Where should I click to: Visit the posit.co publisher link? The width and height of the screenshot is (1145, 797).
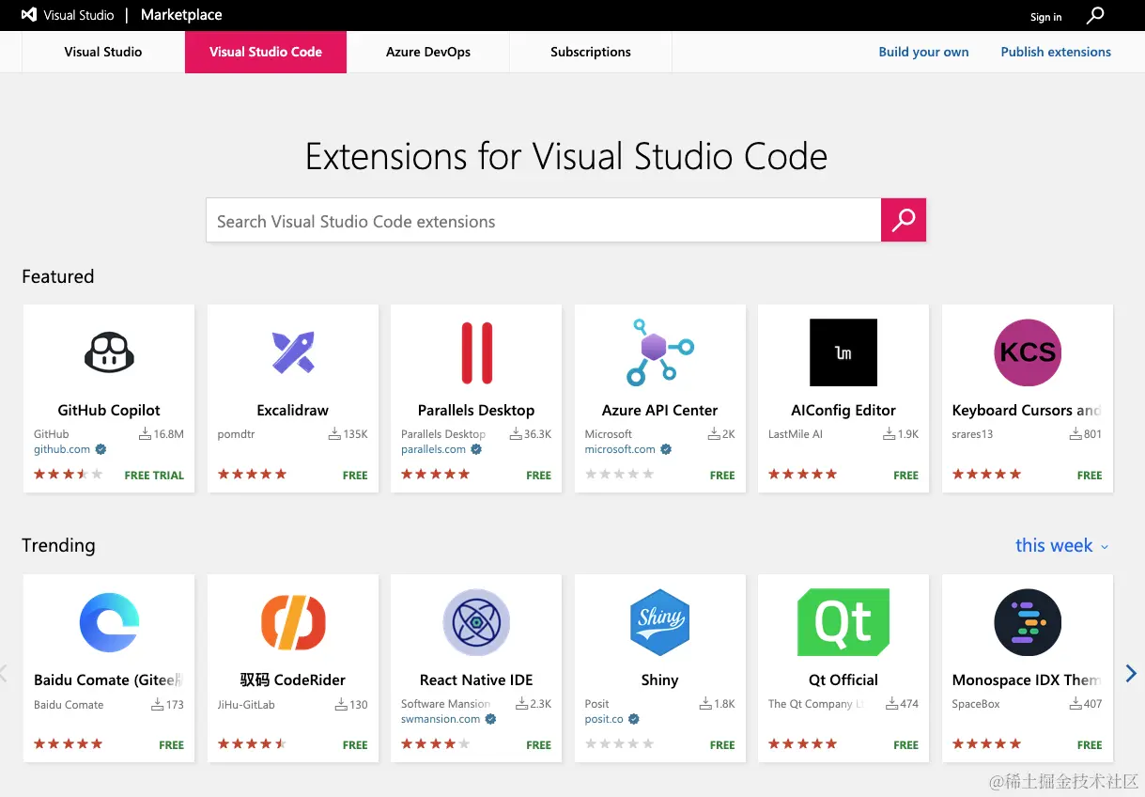604,720
